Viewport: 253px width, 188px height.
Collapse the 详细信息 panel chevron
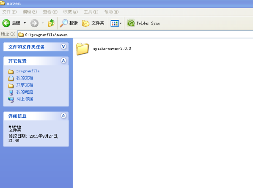point(63,116)
